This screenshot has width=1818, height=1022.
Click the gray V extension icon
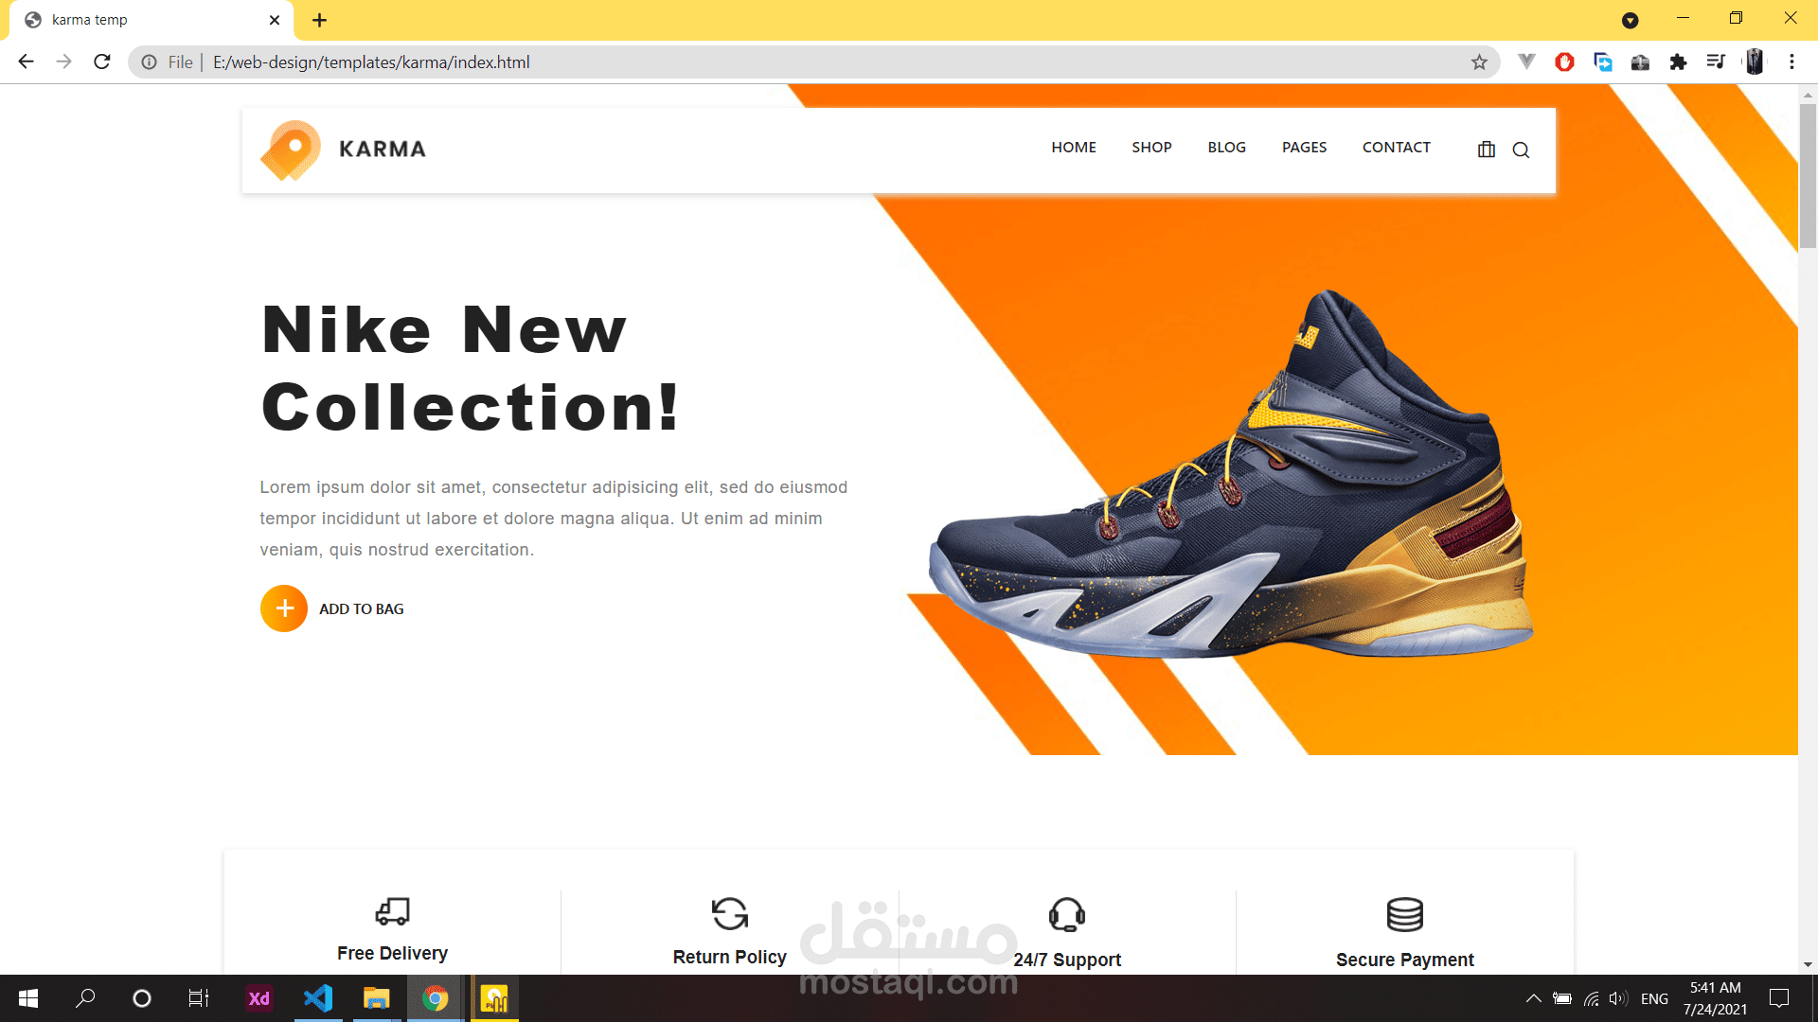click(x=1526, y=62)
